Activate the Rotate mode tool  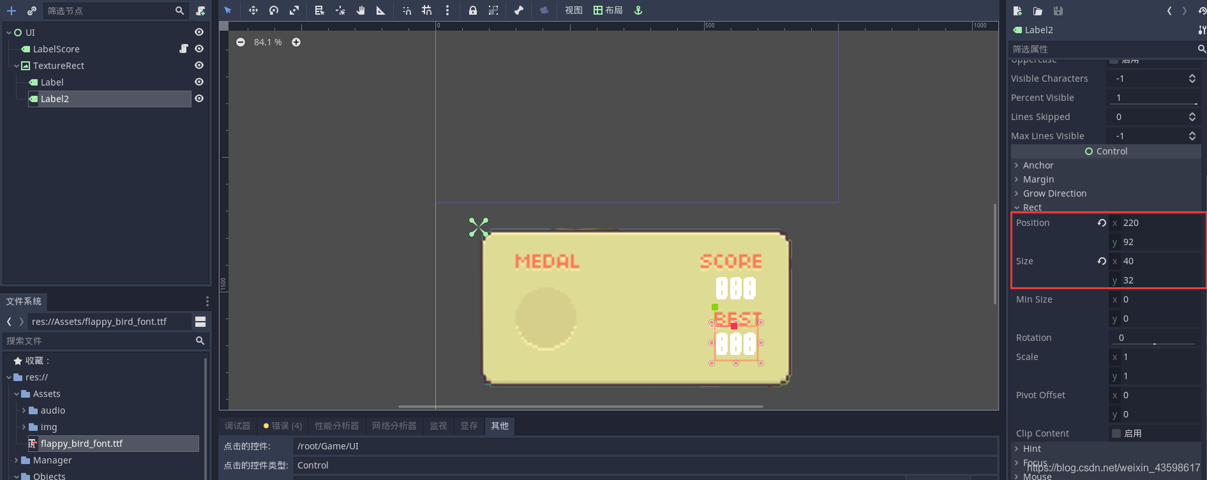coord(274,10)
